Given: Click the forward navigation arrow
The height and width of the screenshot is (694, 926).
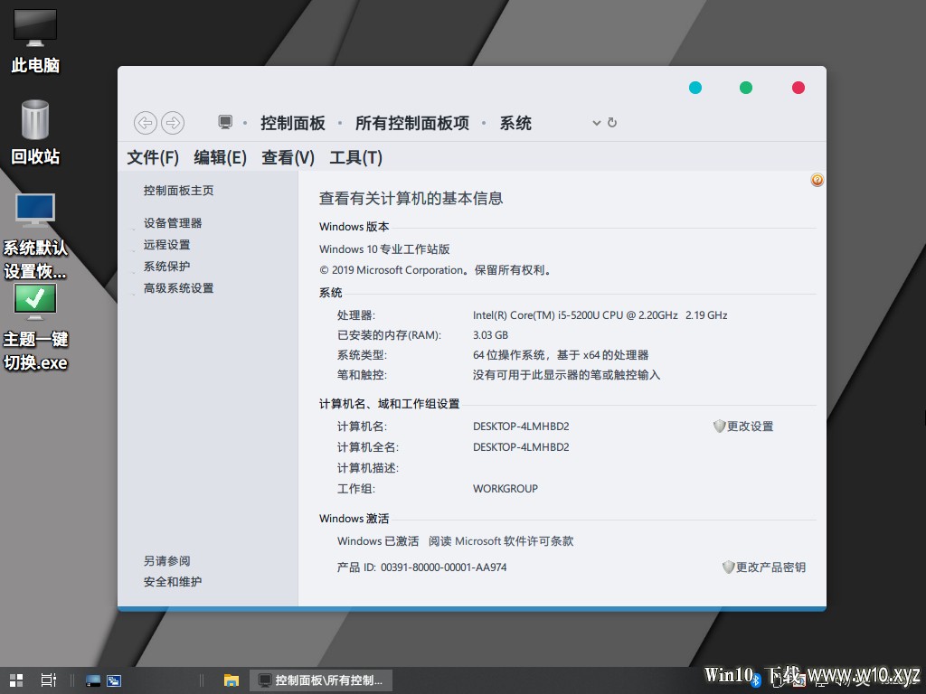Looking at the screenshot, I should 173,123.
